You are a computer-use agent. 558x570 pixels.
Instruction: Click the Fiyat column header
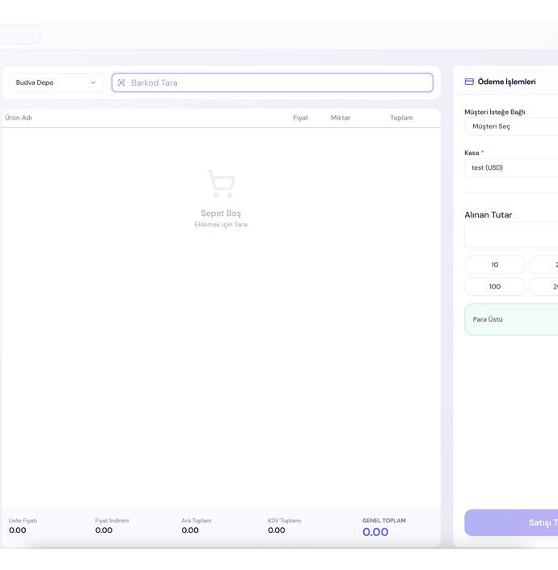[x=300, y=118]
